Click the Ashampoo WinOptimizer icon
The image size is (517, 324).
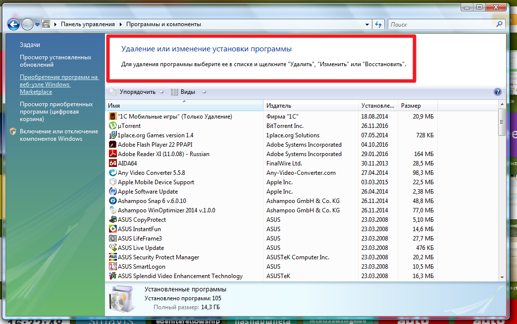tap(113, 210)
